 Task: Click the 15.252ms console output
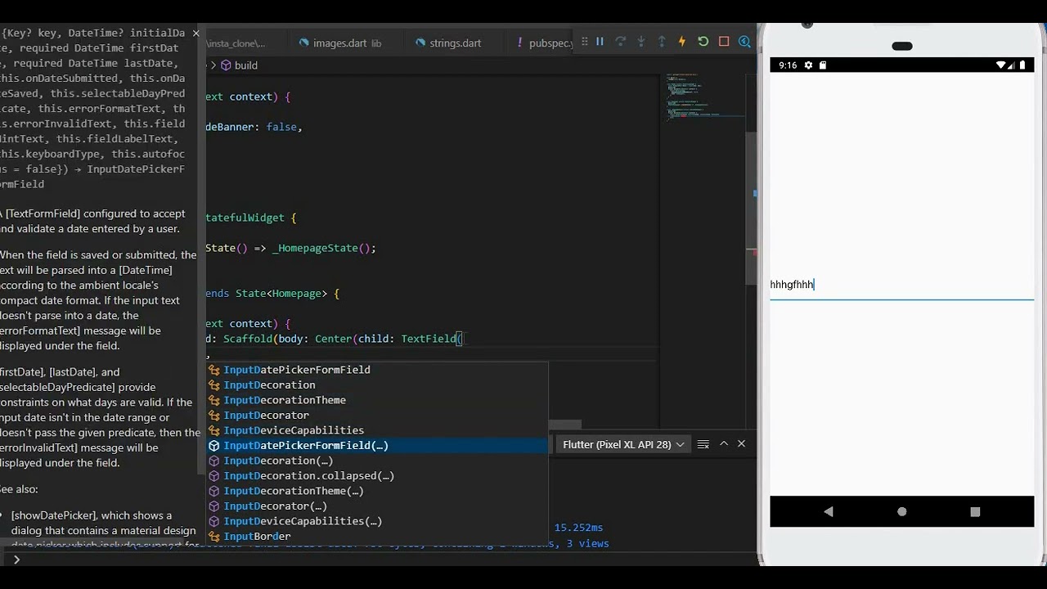[578, 528]
